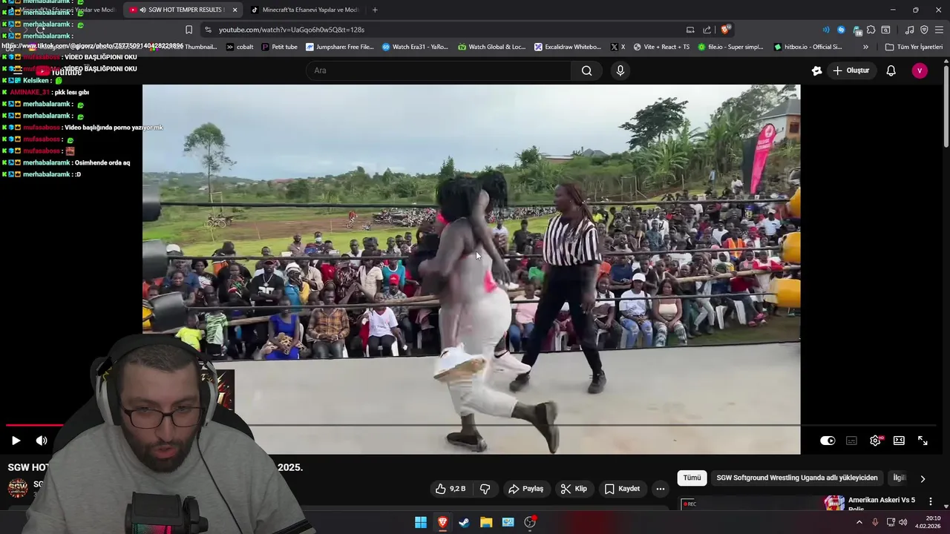Open the Oluştur create menu
This screenshot has height=534, width=950.
point(851,70)
